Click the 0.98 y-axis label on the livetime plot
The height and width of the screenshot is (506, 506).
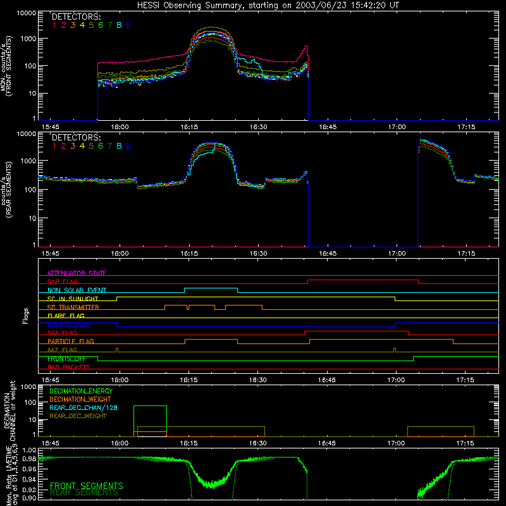click(x=29, y=459)
